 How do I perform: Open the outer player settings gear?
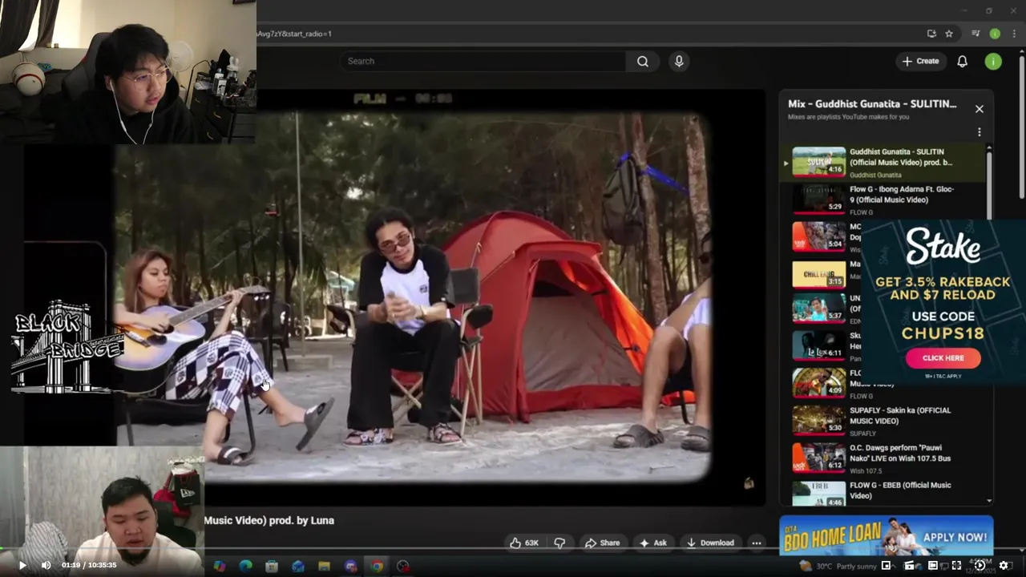[1004, 565]
